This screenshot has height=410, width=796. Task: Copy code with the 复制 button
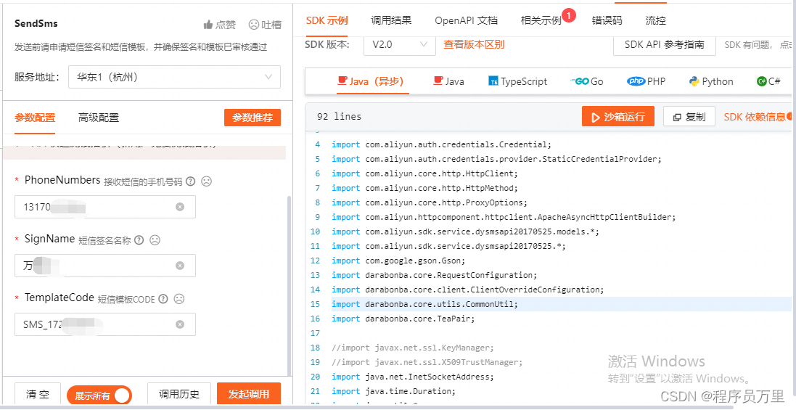689,117
